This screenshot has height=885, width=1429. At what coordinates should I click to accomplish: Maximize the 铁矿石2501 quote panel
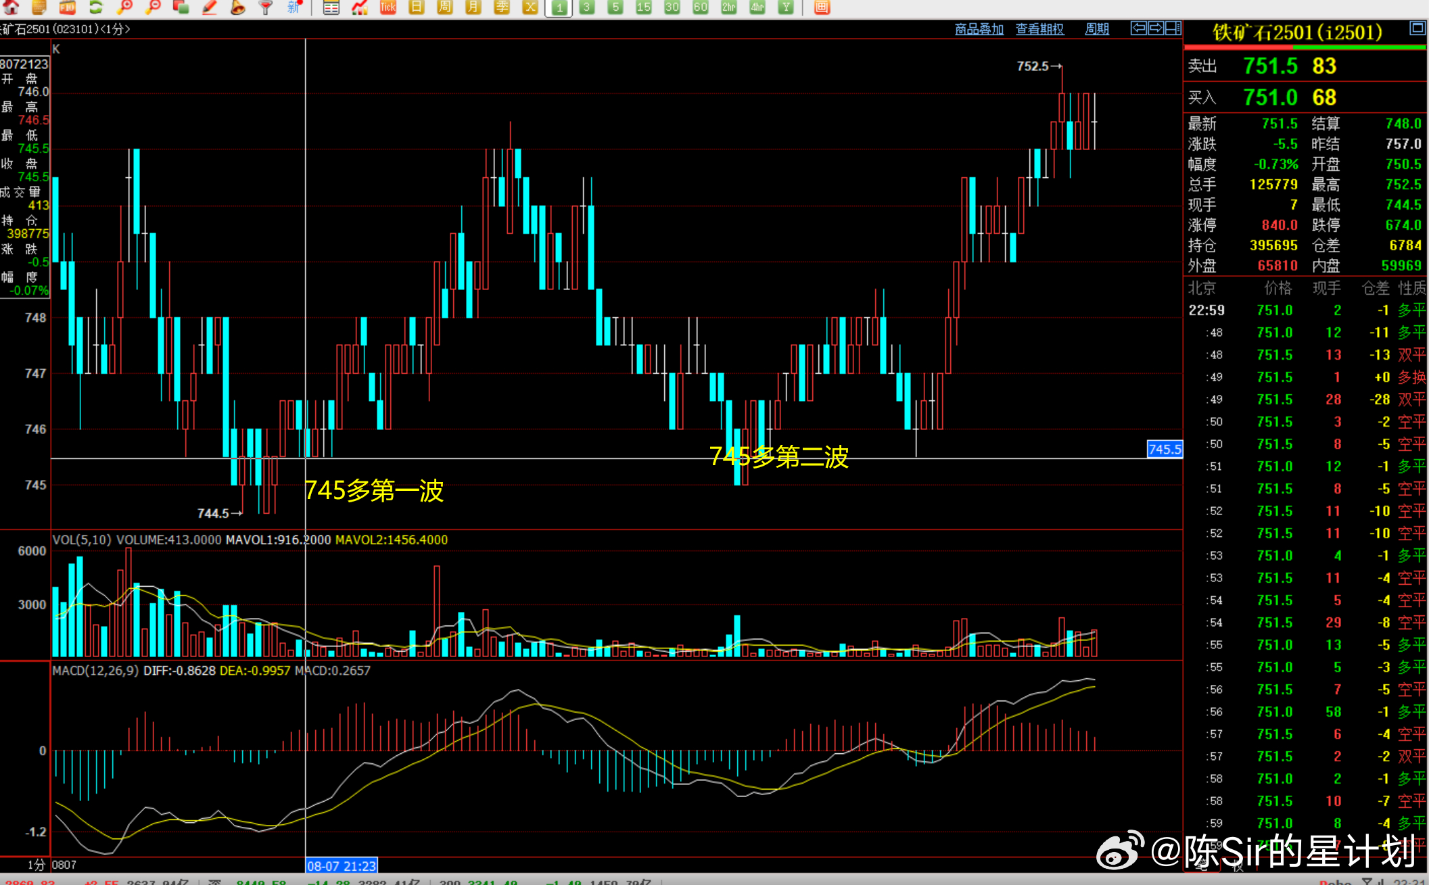1417,28
